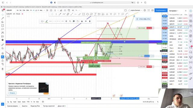Open the text annotation tool in left sidebar
The height and width of the screenshot is (108, 193).
tap(3, 29)
